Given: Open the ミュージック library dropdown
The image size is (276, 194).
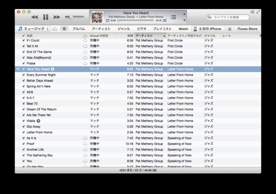Looking at the screenshot, I should point(33,29).
